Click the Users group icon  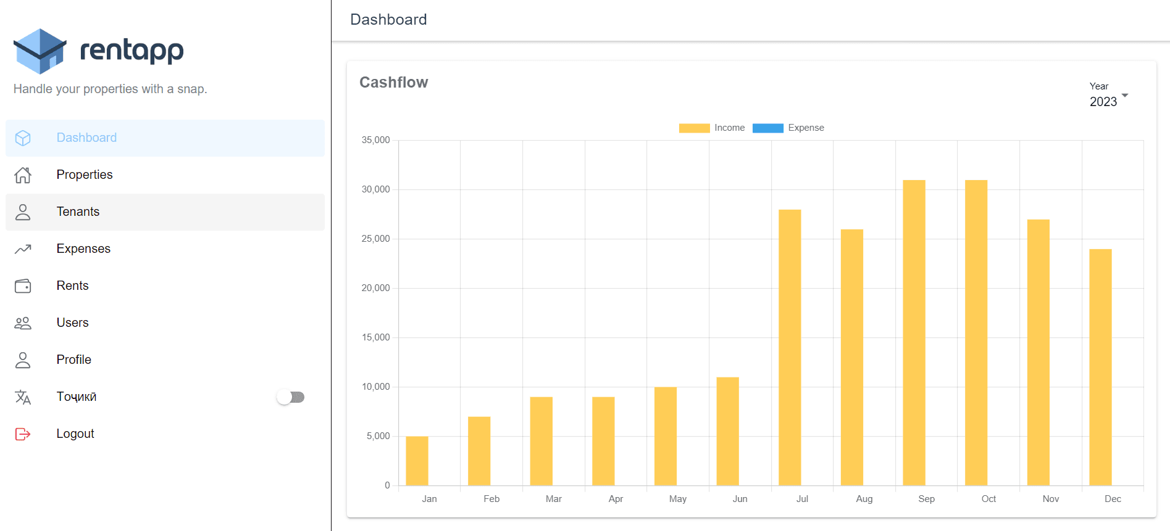[x=23, y=323]
